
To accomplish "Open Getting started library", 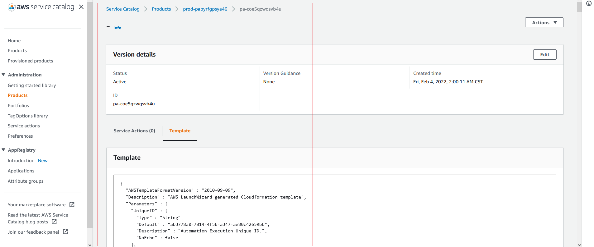I will coord(32,85).
